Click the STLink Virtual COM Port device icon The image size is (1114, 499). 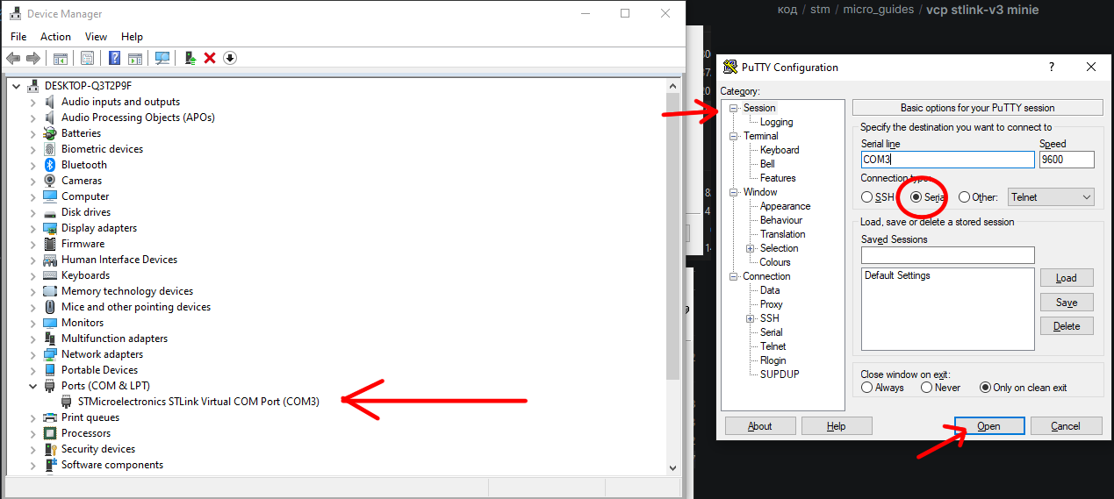click(67, 402)
